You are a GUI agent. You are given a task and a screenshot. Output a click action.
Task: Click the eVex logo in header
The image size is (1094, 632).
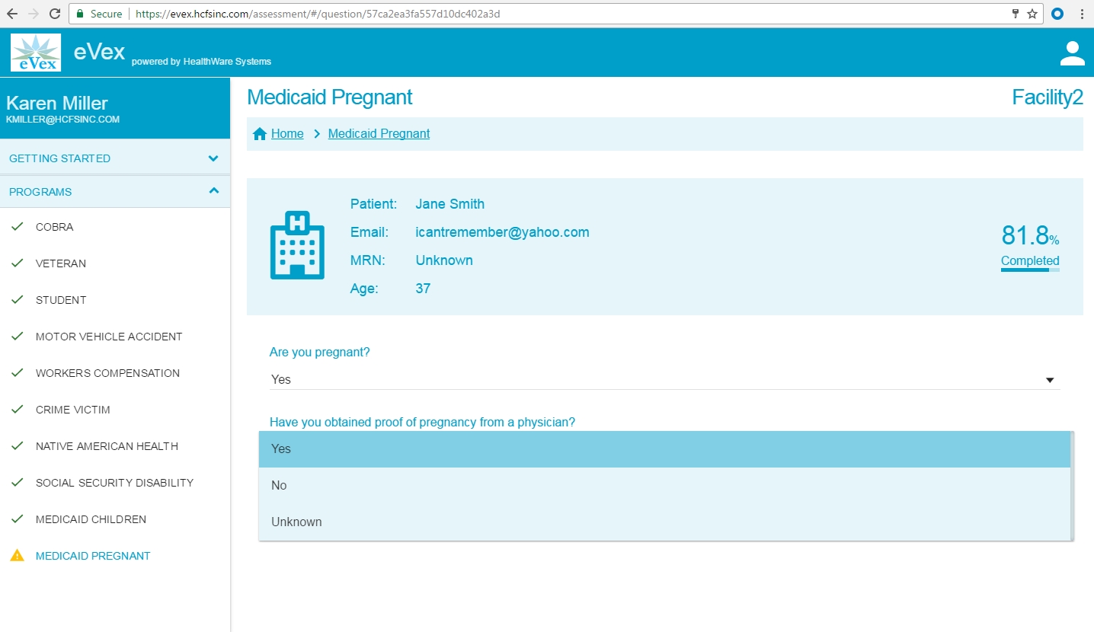coord(36,53)
